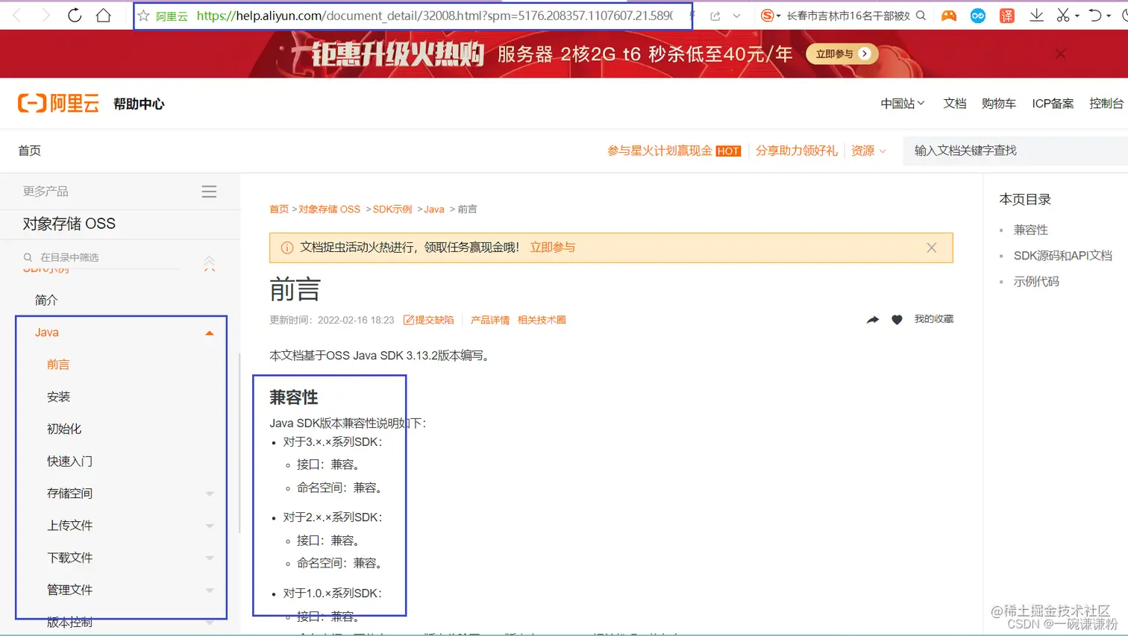1128x636 pixels.
Task: Select 前言 under Java
Action: pyautogui.click(x=58, y=365)
